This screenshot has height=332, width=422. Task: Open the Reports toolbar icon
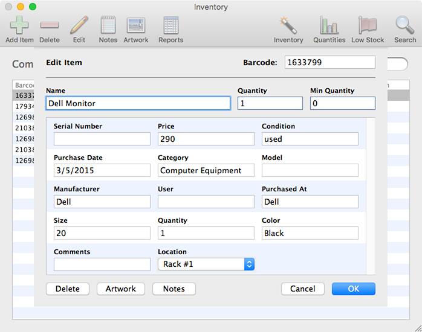click(171, 25)
